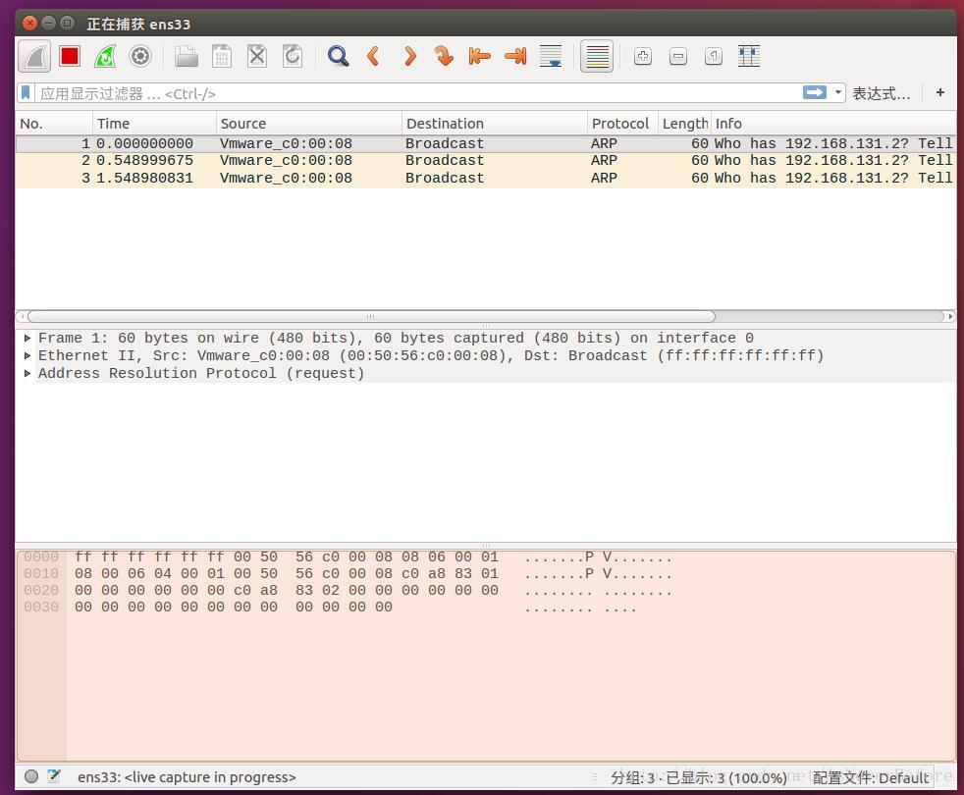Expand the Ethernet II tree node

coord(27,355)
